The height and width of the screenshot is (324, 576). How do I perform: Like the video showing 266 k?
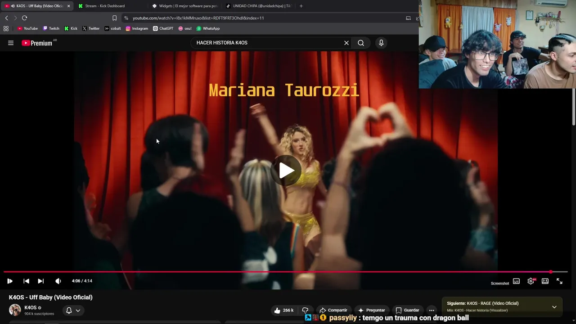coord(284,310)
